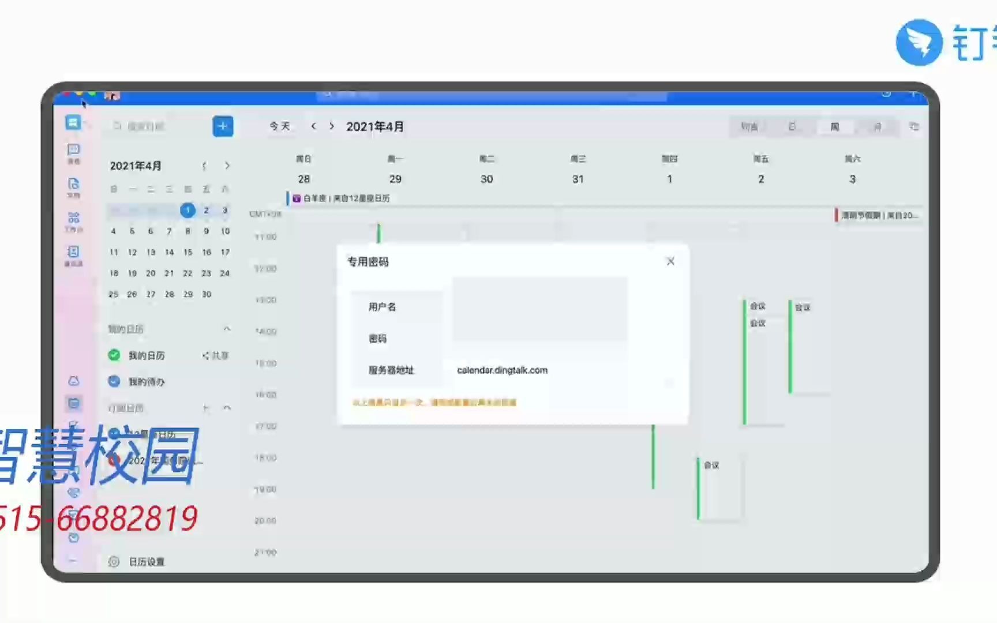Open the 清明节假期 holiday event
This screenshot has width=997, height=623.
point(878,216)
